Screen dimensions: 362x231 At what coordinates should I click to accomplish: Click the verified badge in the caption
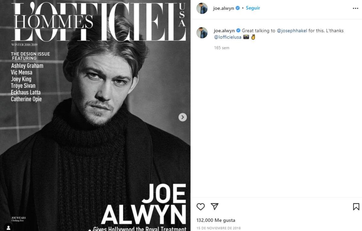[x=238, y=31]
